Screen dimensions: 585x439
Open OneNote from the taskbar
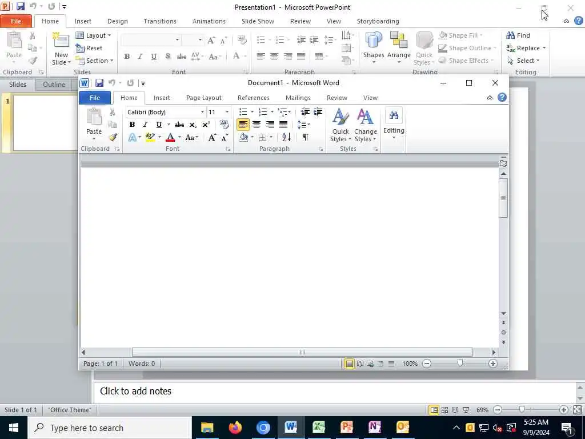[375, 428]
